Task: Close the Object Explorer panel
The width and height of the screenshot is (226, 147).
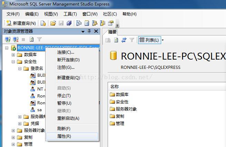Action: (x=96, y=31)
